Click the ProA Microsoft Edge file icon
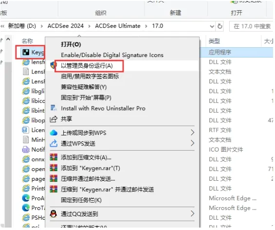Screen dimensions: 275x230 (26, 198)
